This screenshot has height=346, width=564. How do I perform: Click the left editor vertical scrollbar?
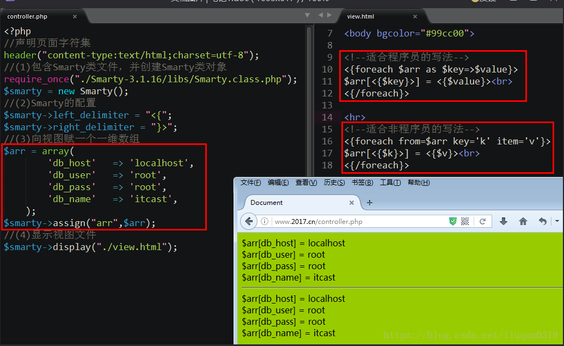pyautogui.click(x=309, y=101)
